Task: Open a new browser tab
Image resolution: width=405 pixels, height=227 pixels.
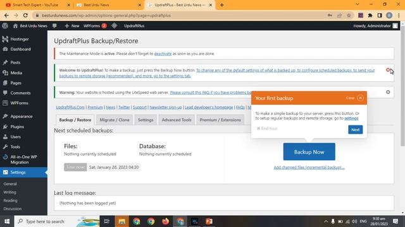Action: (222, 5)
